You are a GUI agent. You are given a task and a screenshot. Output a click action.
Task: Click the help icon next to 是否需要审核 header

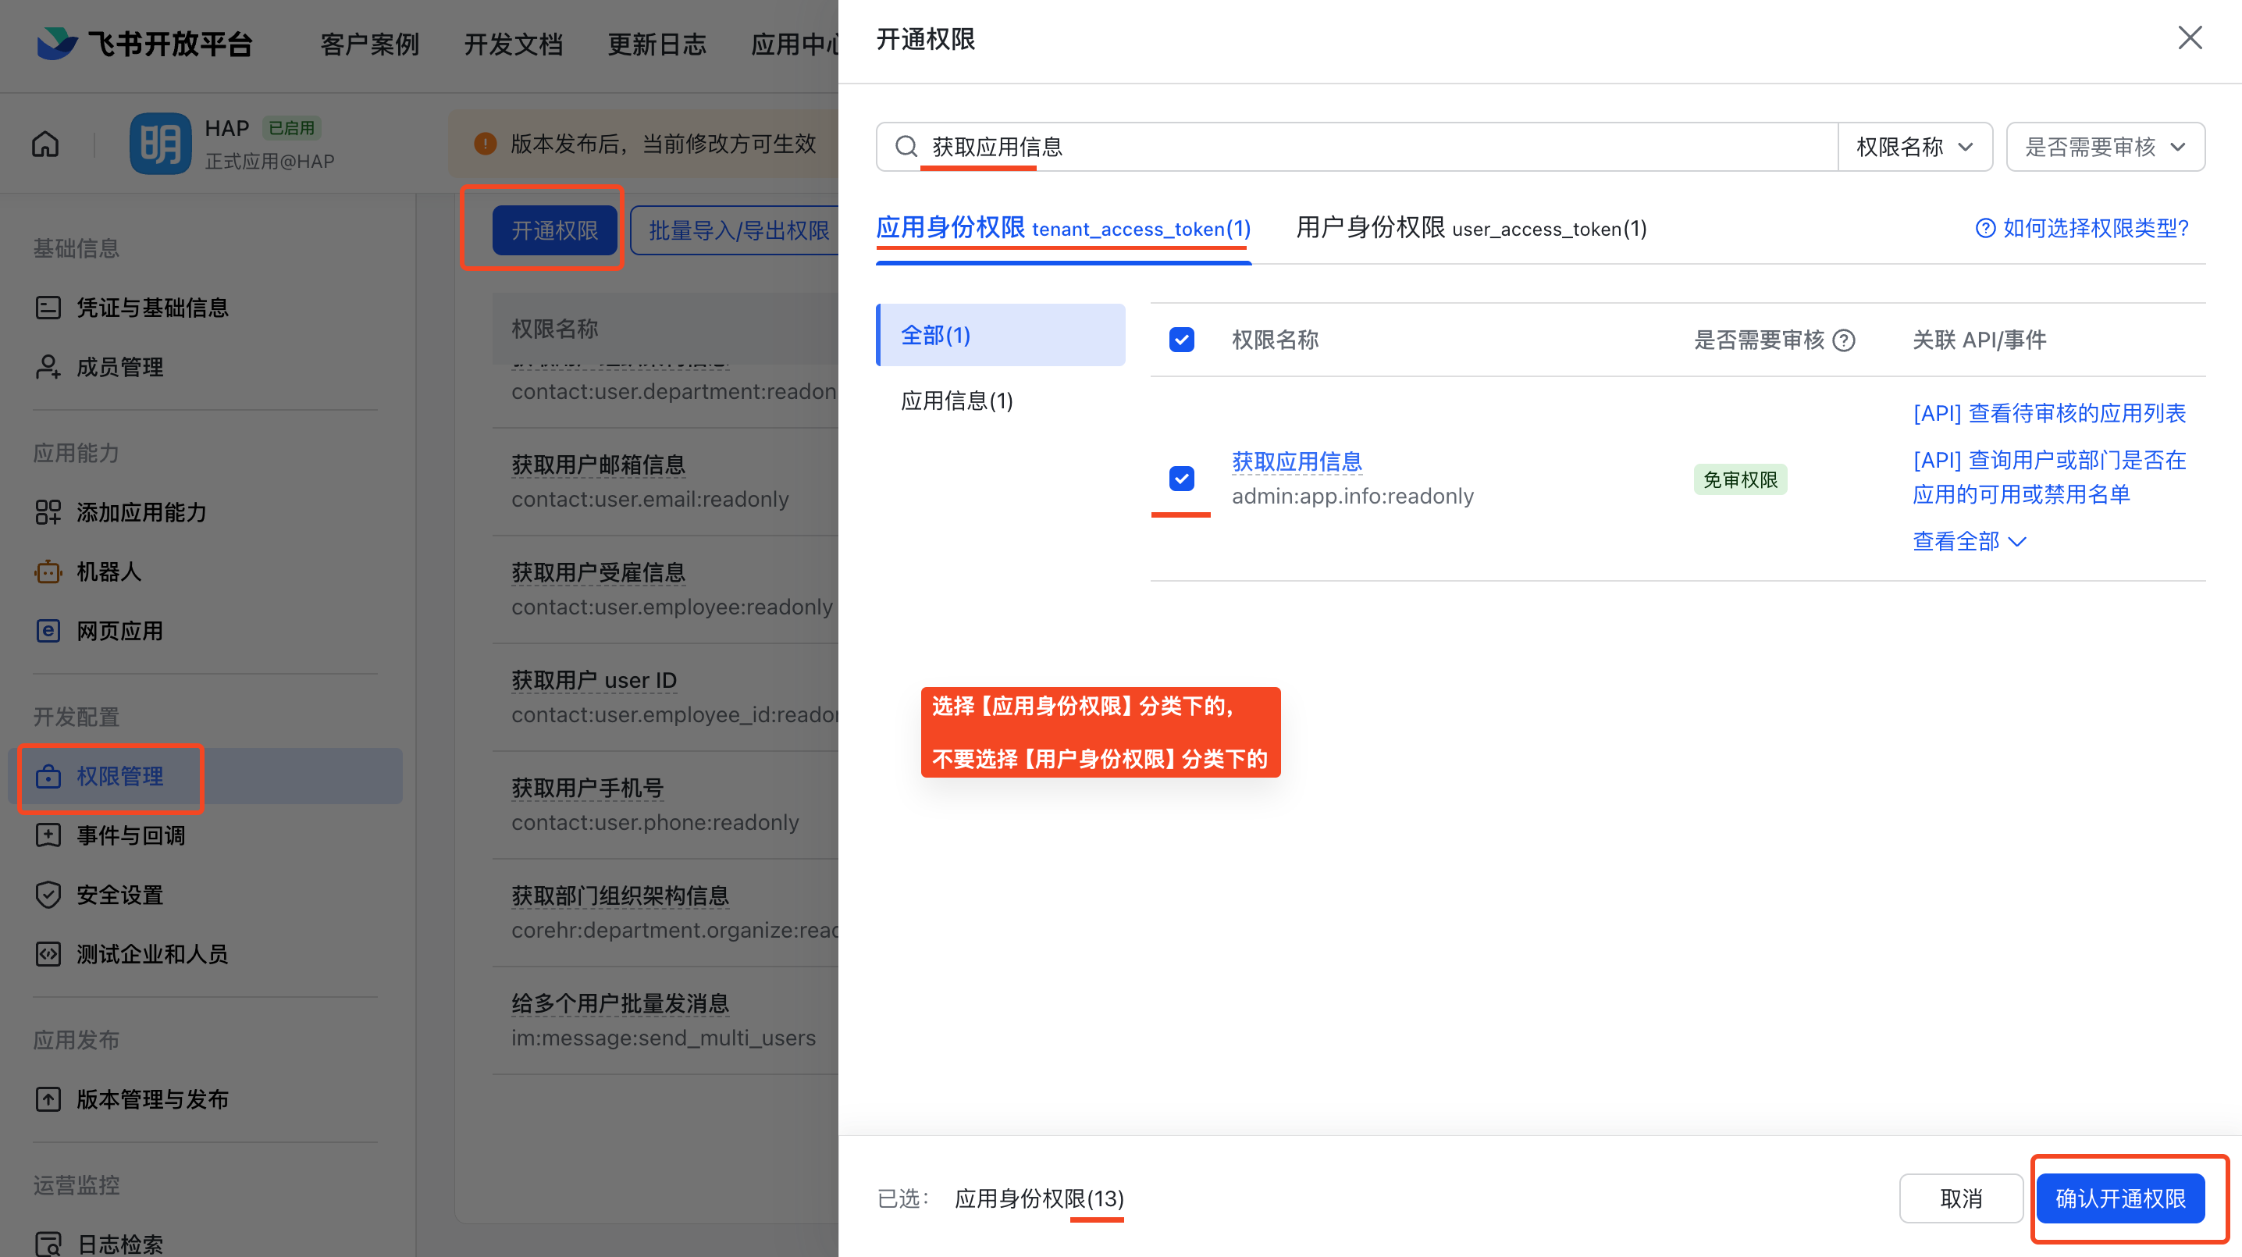click(x=1843, y=340)
